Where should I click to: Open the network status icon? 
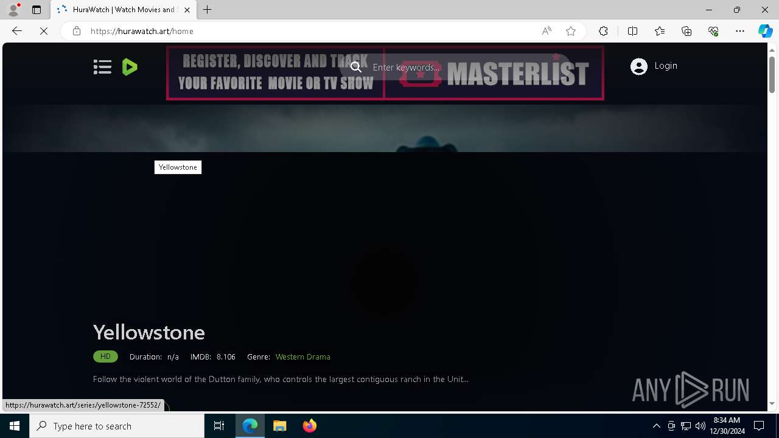point(686,426)
